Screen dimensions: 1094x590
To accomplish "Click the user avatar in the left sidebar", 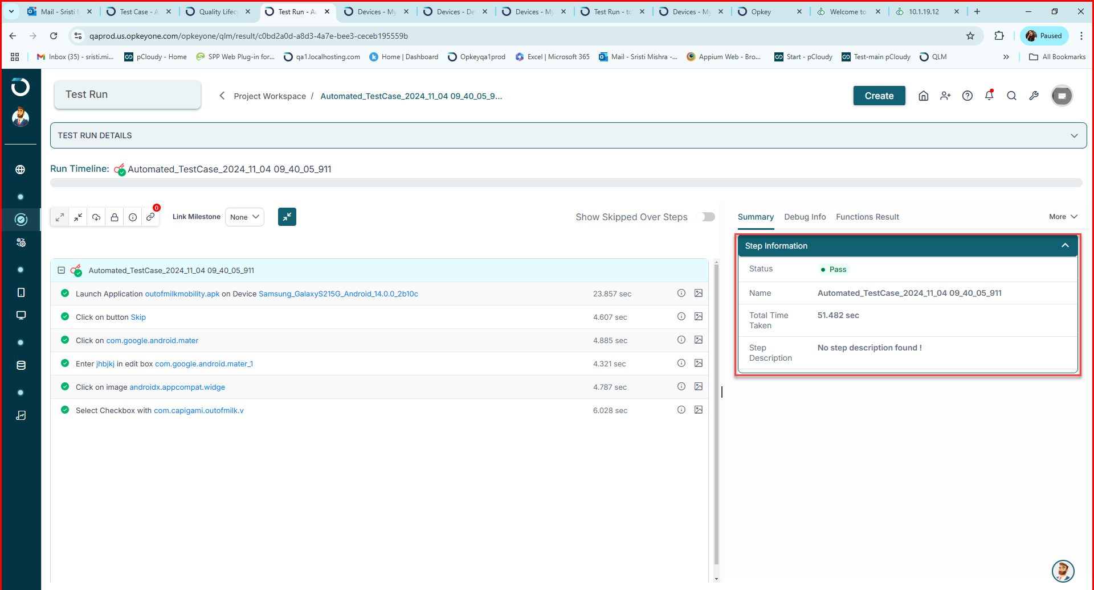I will 21,117.
